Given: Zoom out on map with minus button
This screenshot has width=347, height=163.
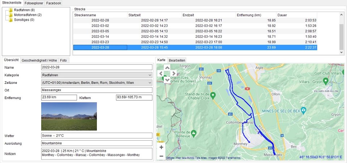Looking at the screenshot, I should pos(161,156).
